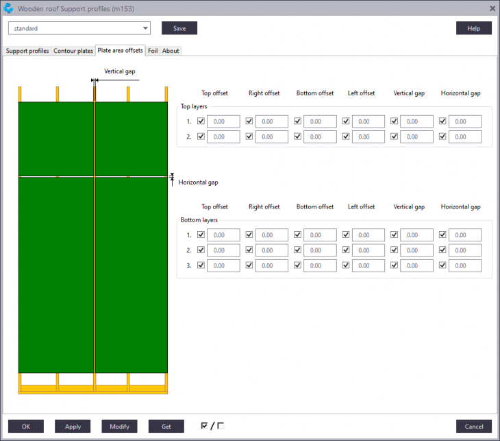Toggle Top layers row 2 Right offset checkbox
This screenshot has width=500, height=441.
(x=249, y=136)
